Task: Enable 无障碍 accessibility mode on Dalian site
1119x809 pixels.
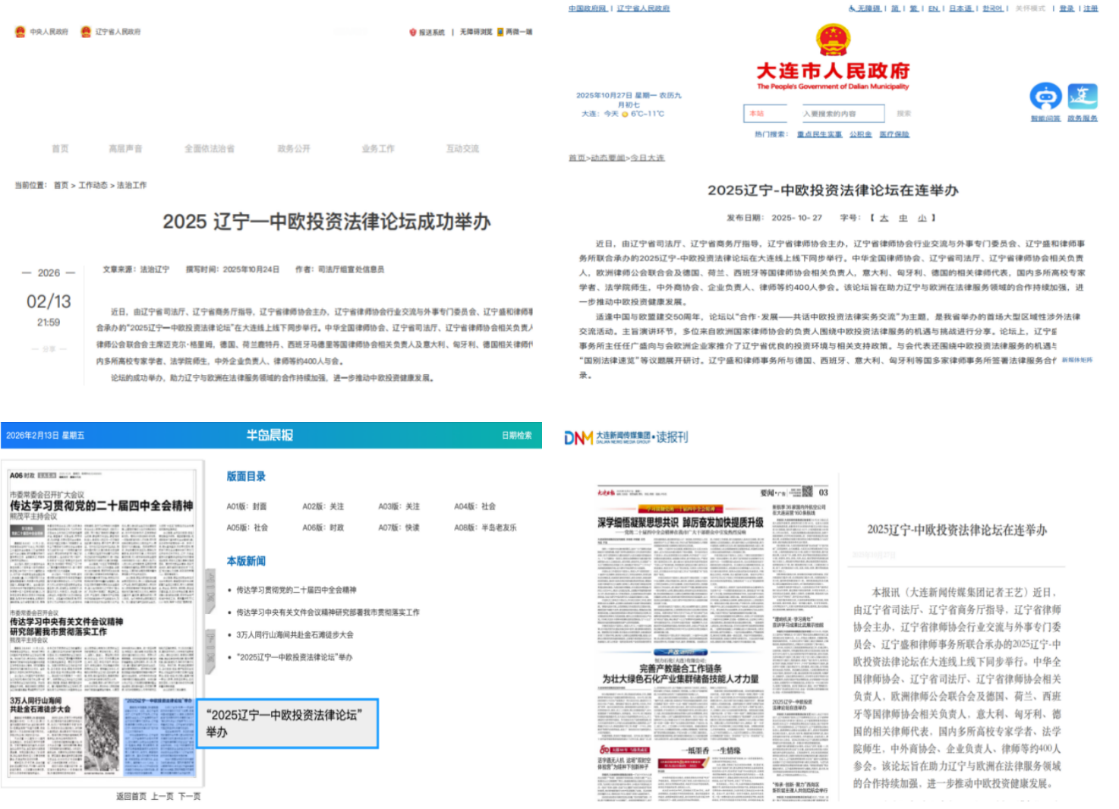Action: pyautogui.click(x=865, y=8)
